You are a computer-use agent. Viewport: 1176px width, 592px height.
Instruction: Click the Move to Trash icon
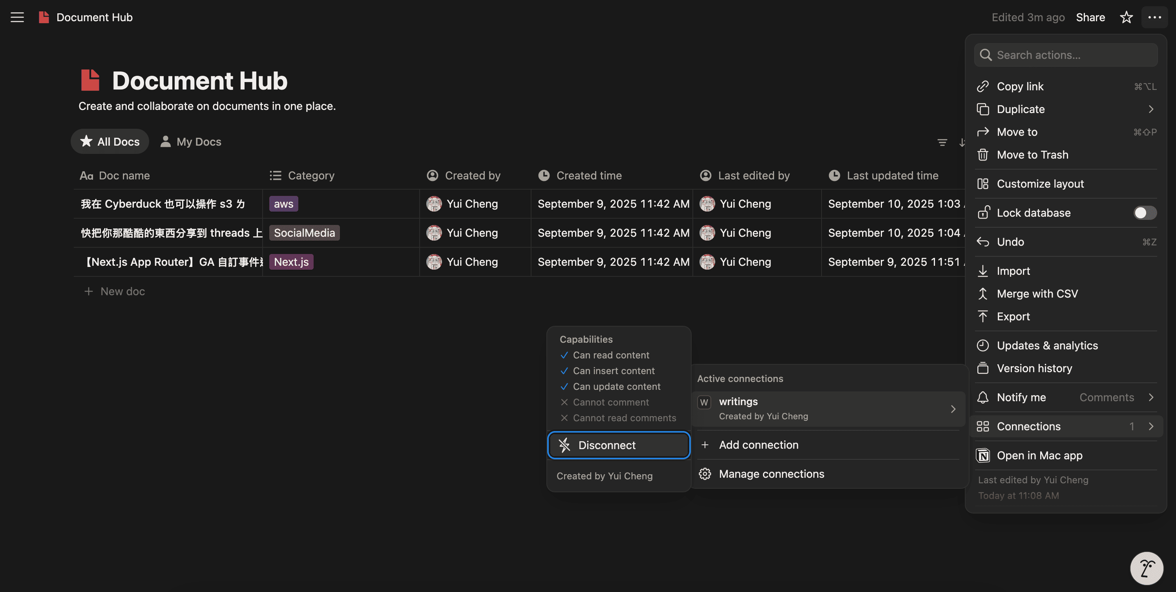(x=983, y=155)
